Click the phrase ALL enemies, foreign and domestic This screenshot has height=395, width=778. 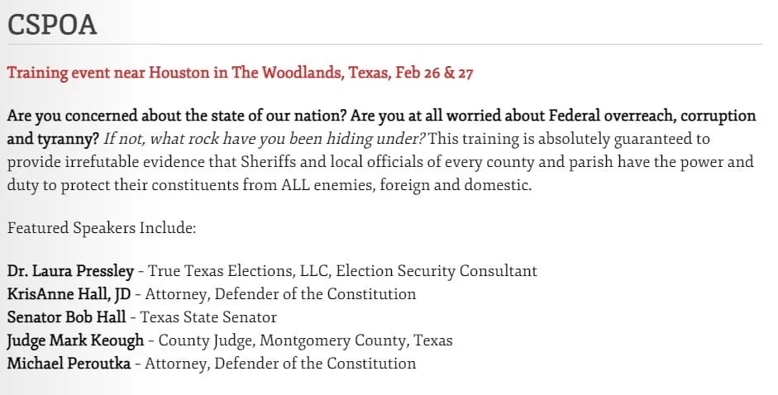[x=405, y=185]
